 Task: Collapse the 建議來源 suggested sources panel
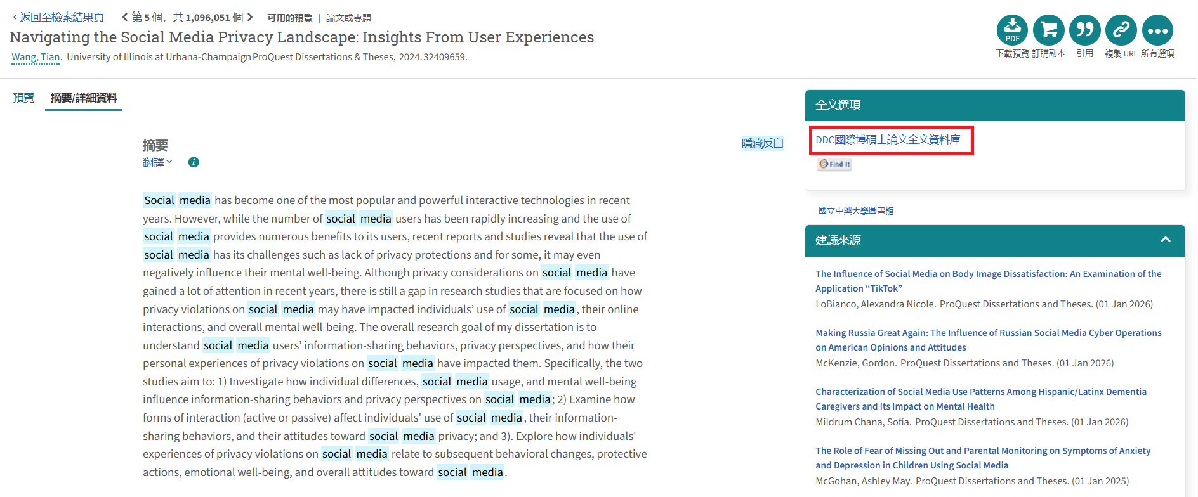click(x=1165, y=240)
